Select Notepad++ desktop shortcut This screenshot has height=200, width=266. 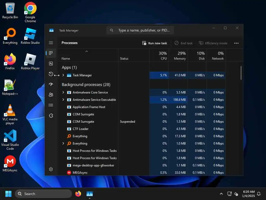[x=10, y=87]
